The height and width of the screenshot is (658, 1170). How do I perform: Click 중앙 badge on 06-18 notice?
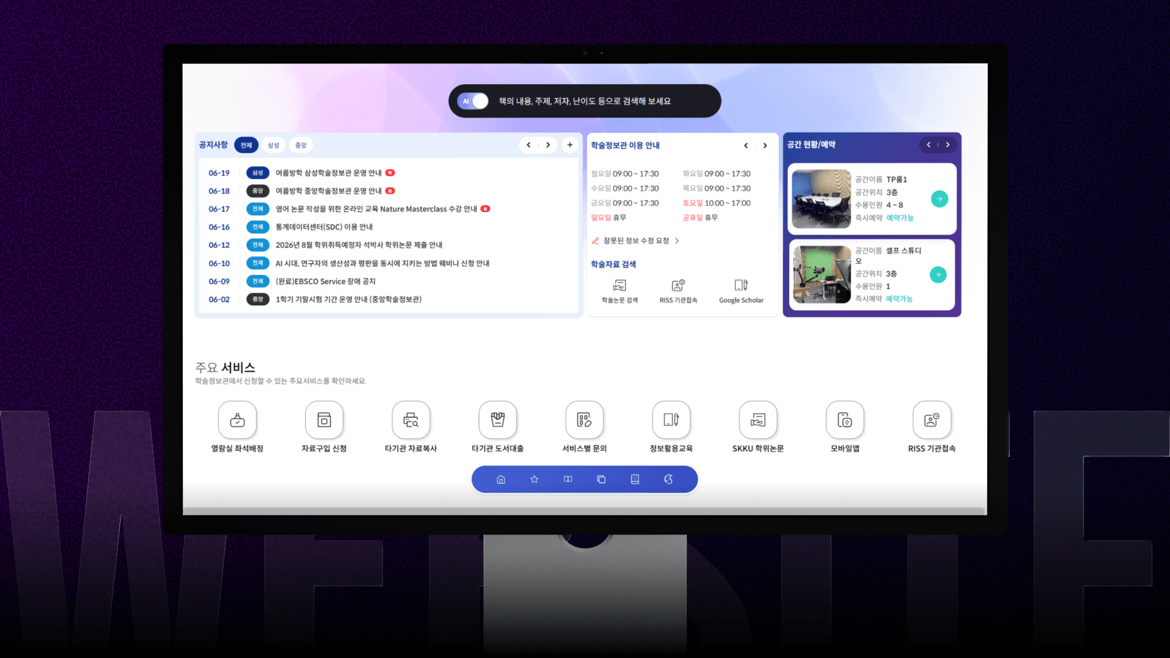click(258, 191)
